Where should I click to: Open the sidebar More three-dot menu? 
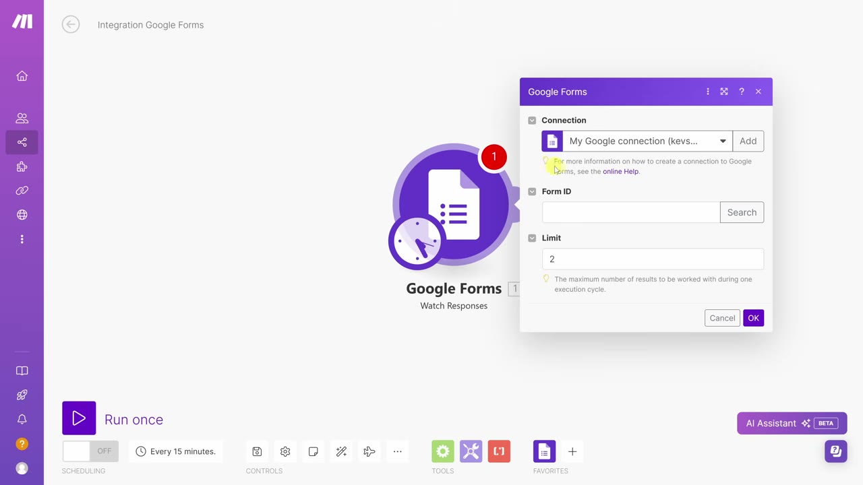coord(22,239)
